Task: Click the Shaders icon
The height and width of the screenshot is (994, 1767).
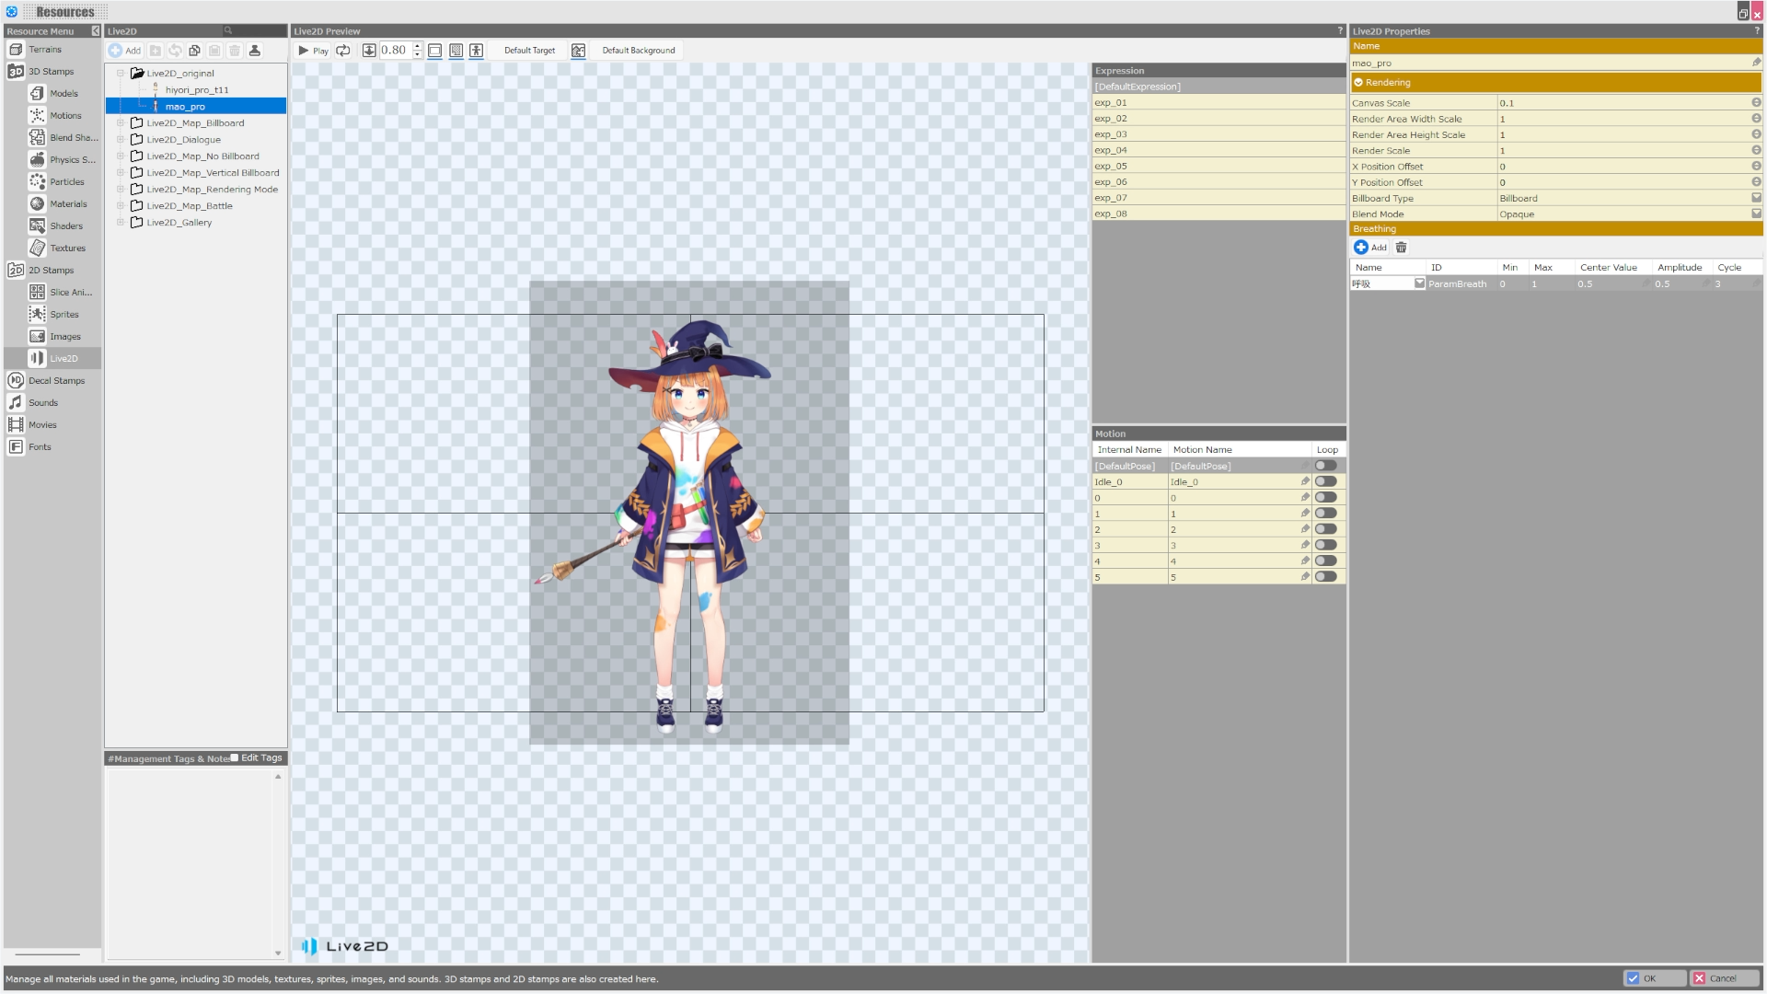Action: click(37, 226)
